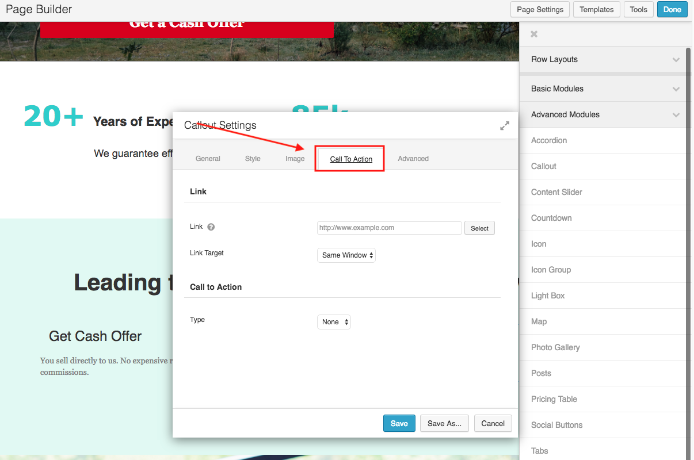Click the Save As... button
Image resolution: width=694 pixels, height=460 pixels.
tap(445, 423)
